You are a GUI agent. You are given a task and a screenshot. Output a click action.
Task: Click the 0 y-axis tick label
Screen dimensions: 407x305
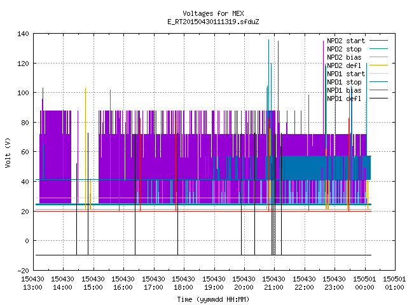coord(27,241)
